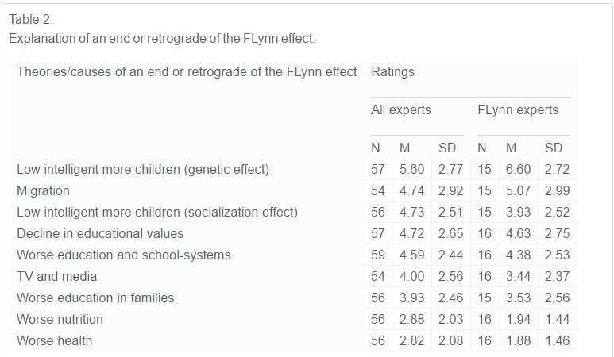Click the 59 N value cell
The width and height of the screenshot is (614, 357).
378,255
